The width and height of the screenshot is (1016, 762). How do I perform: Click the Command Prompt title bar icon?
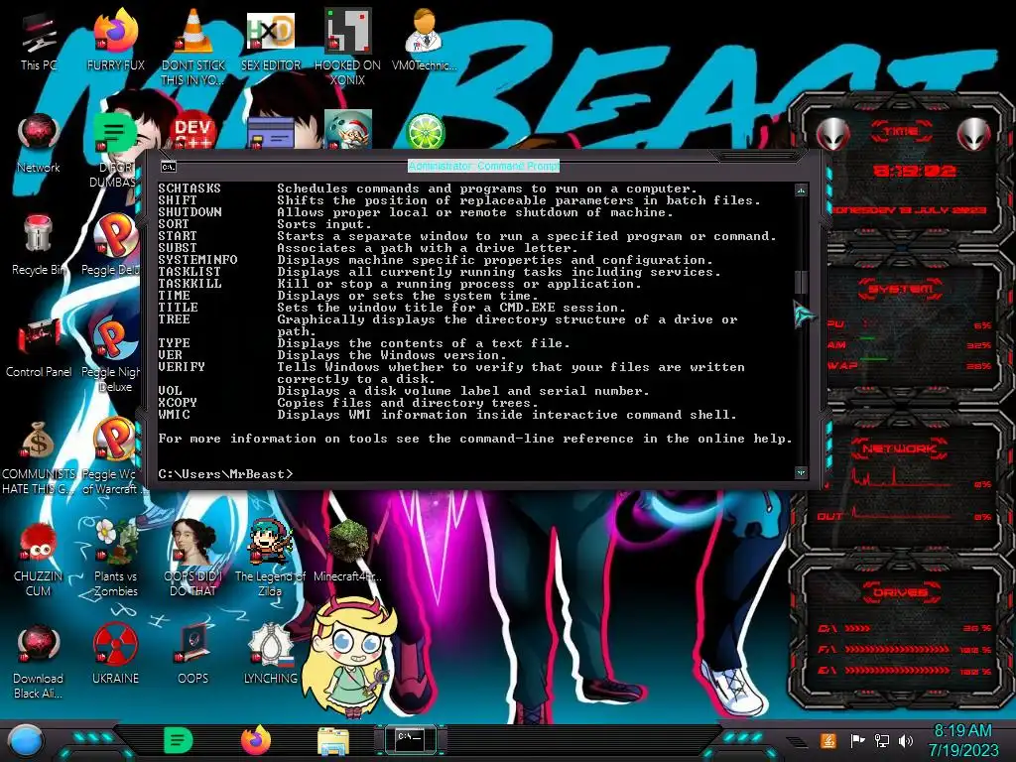(169, 167)
